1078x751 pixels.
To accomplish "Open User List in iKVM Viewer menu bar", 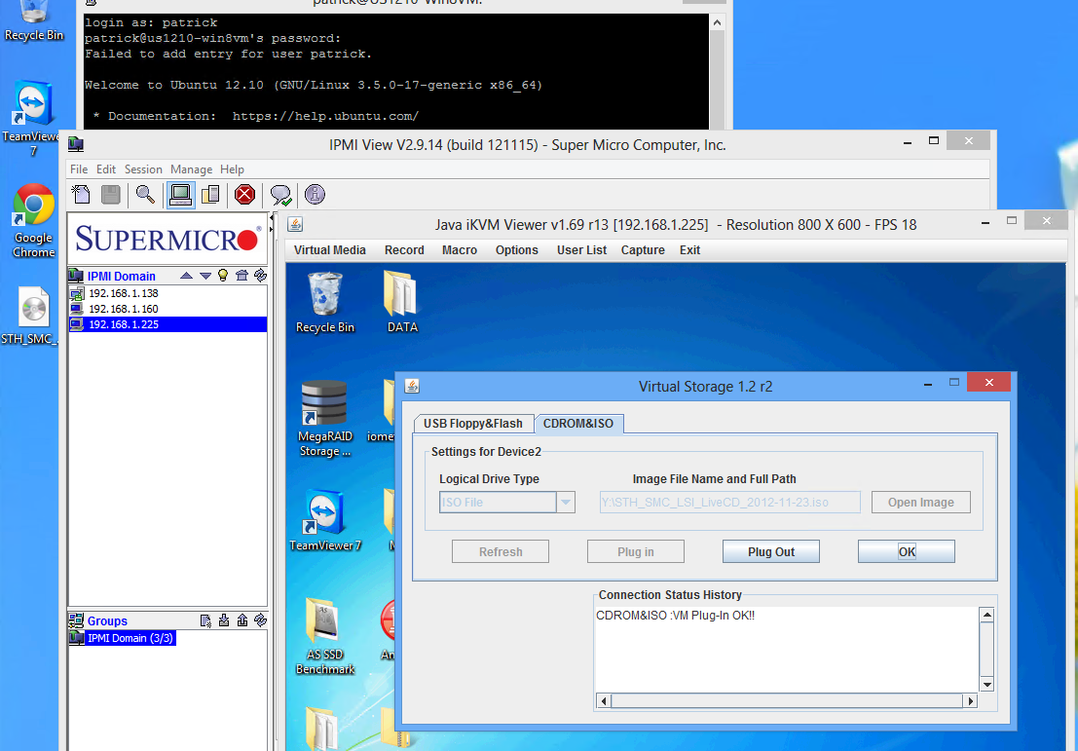I will pyautogui.click(x=581, y=250).
